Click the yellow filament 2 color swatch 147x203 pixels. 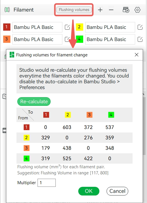point(79,27)
